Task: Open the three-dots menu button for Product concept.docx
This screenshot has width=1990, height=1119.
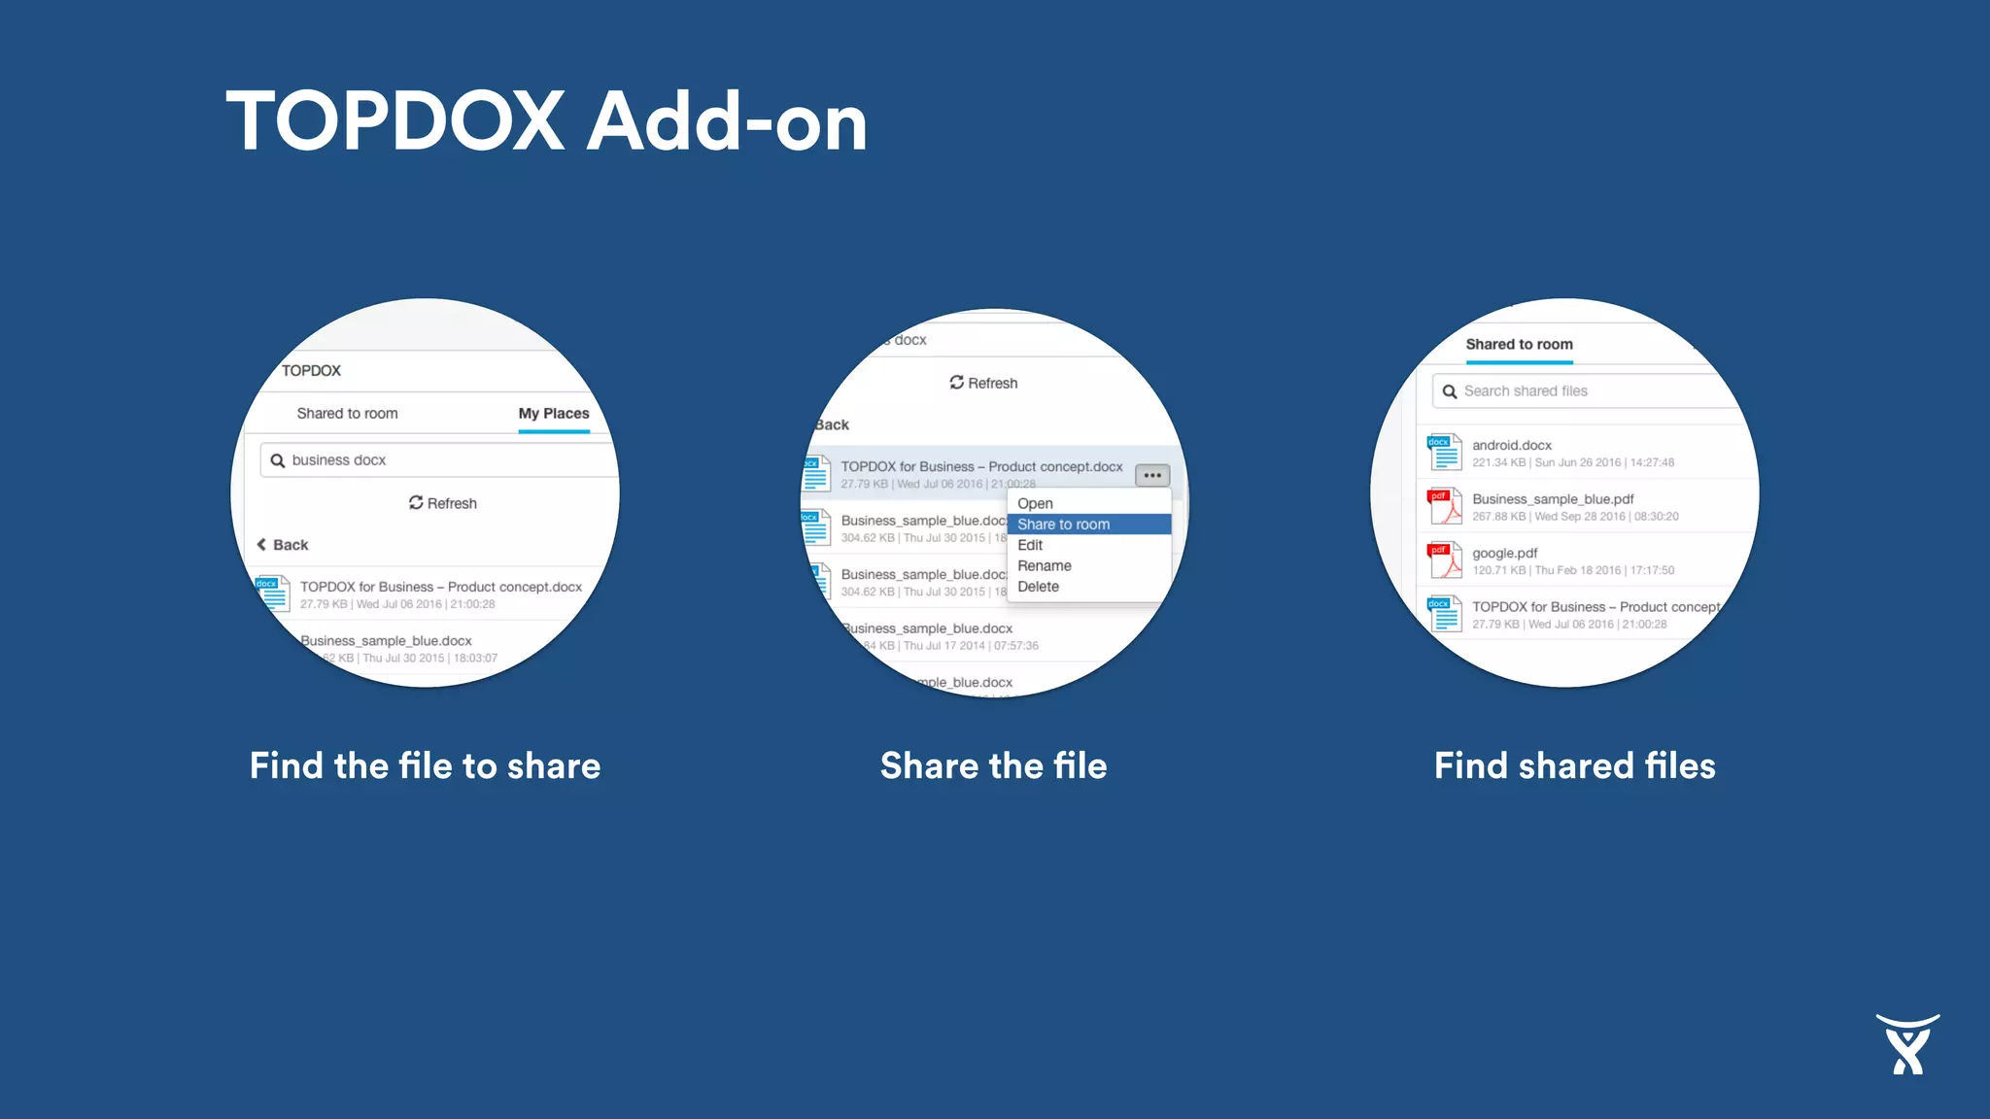Action: [x=1152, y=475]
